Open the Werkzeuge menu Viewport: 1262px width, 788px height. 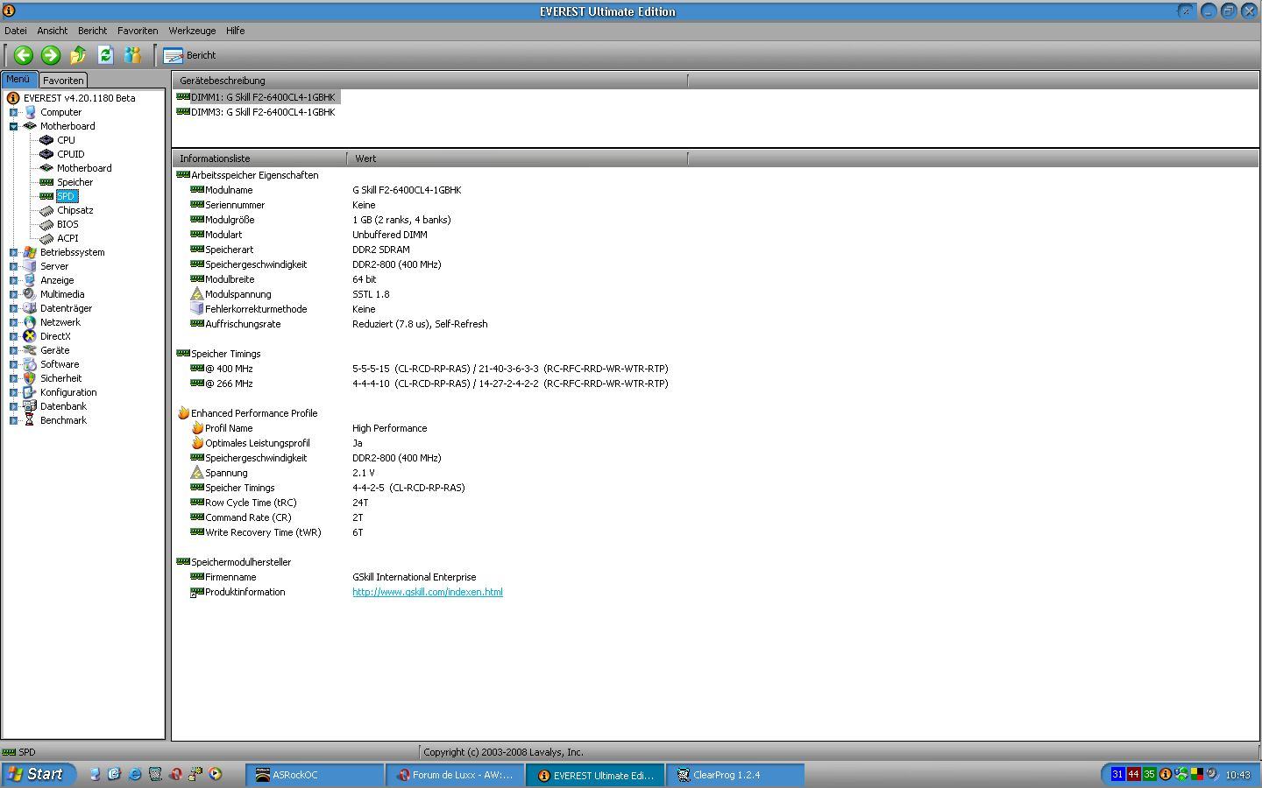point(192,31)
